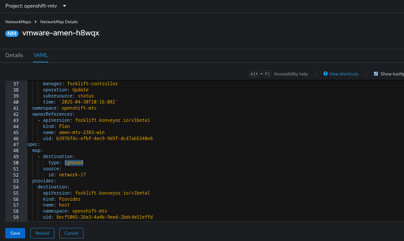
Task: Place the cursor on the 'network-17' id value
Action: (x=72, y=175)
